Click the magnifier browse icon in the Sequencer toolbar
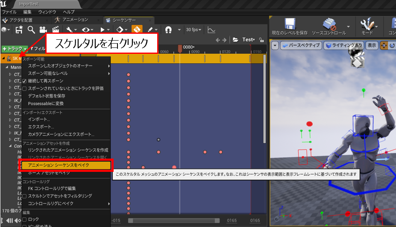 tap(31, 30)
